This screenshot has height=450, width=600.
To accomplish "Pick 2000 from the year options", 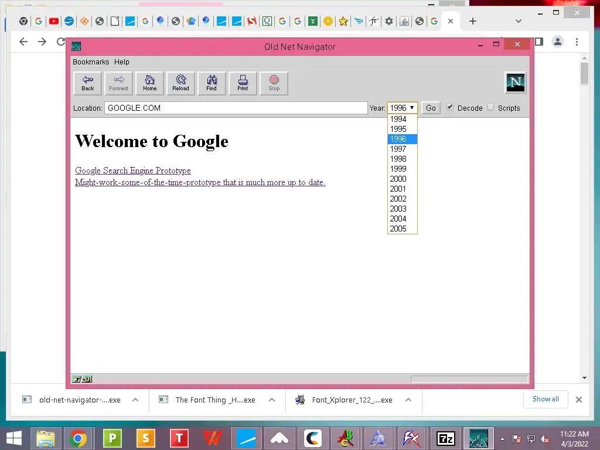I will [x=402, y=179].
